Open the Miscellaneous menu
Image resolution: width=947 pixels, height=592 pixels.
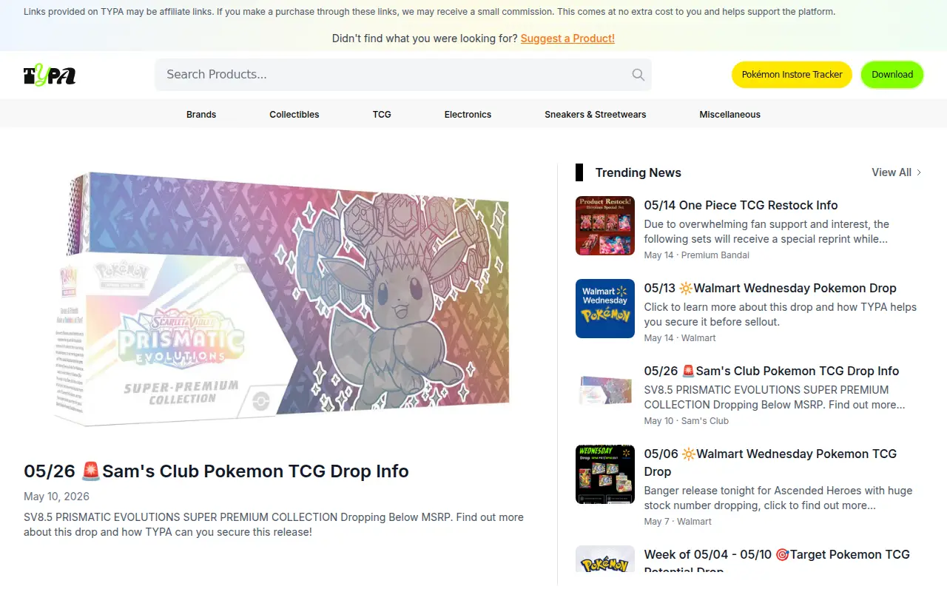(730, 115)
